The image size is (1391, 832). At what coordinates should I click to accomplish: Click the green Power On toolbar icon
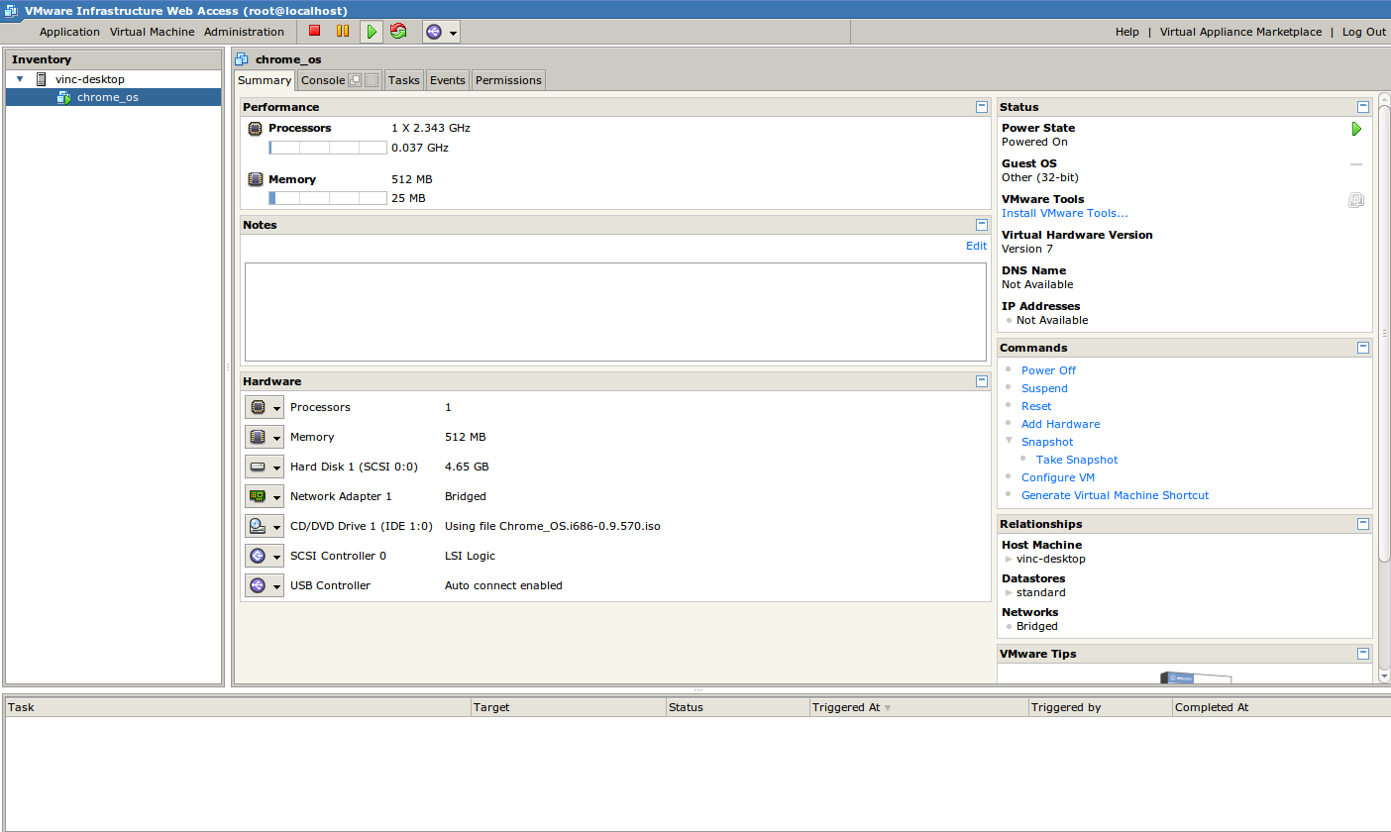[x=372, y=32]
